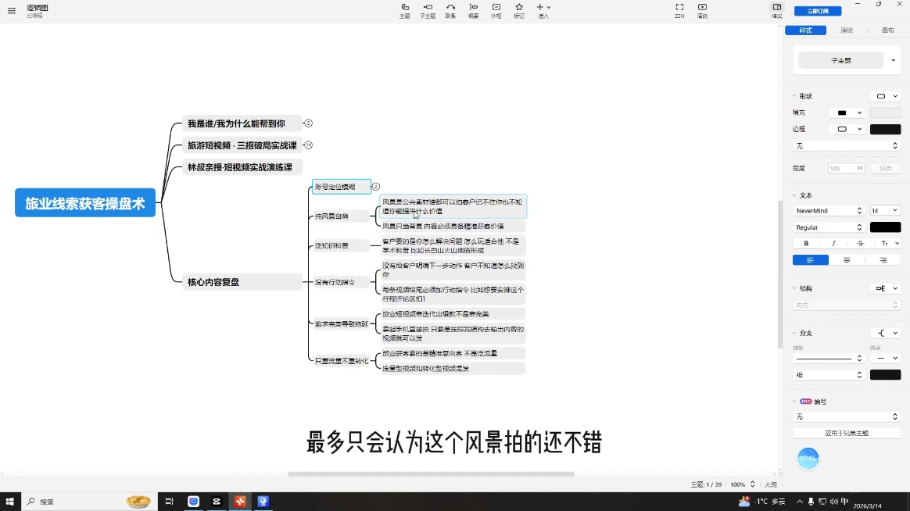Open the black border color swatch
Screen dimensions: 910x511
(885, 130)
